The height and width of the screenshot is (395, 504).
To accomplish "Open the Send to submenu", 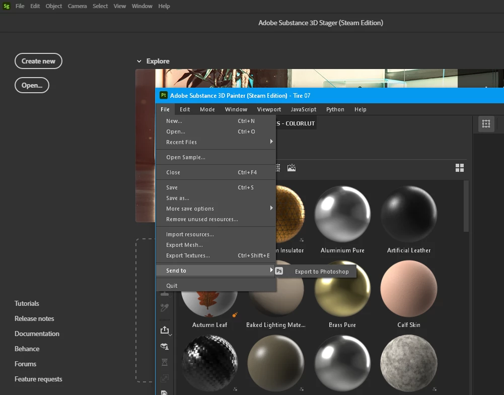I will tap(215, 271).
